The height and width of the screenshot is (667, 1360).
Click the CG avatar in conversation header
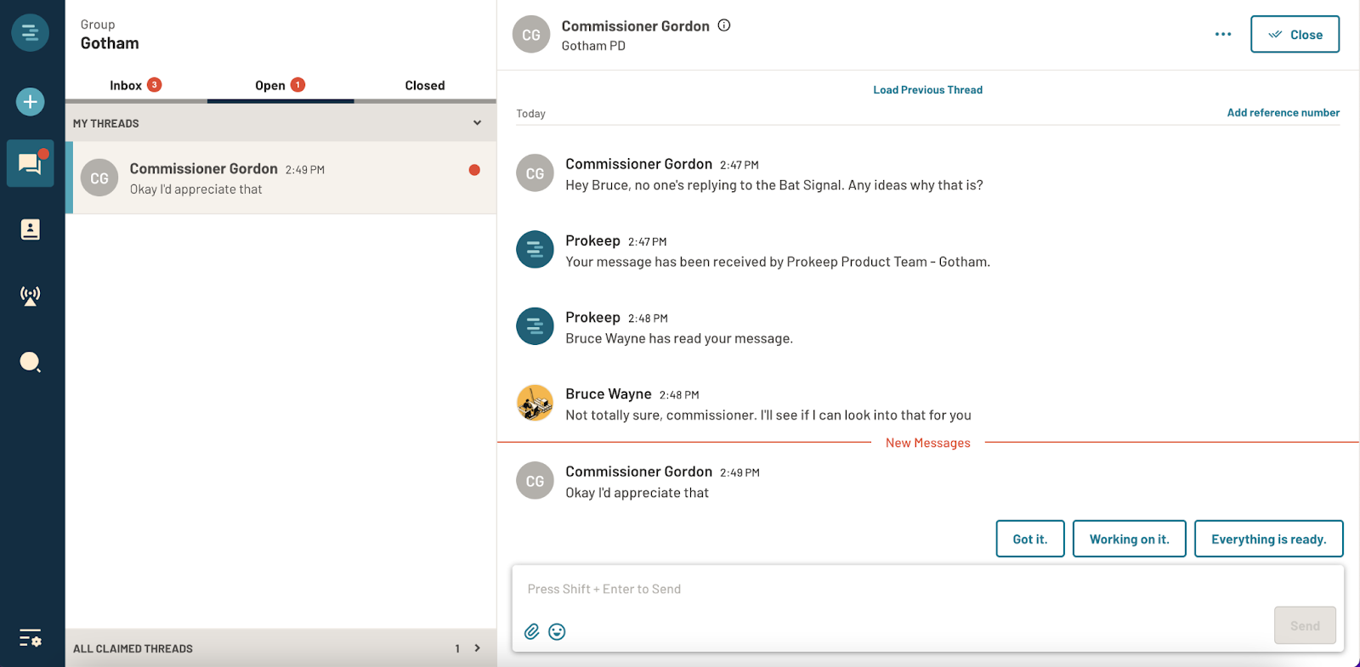tap(531, 35)
